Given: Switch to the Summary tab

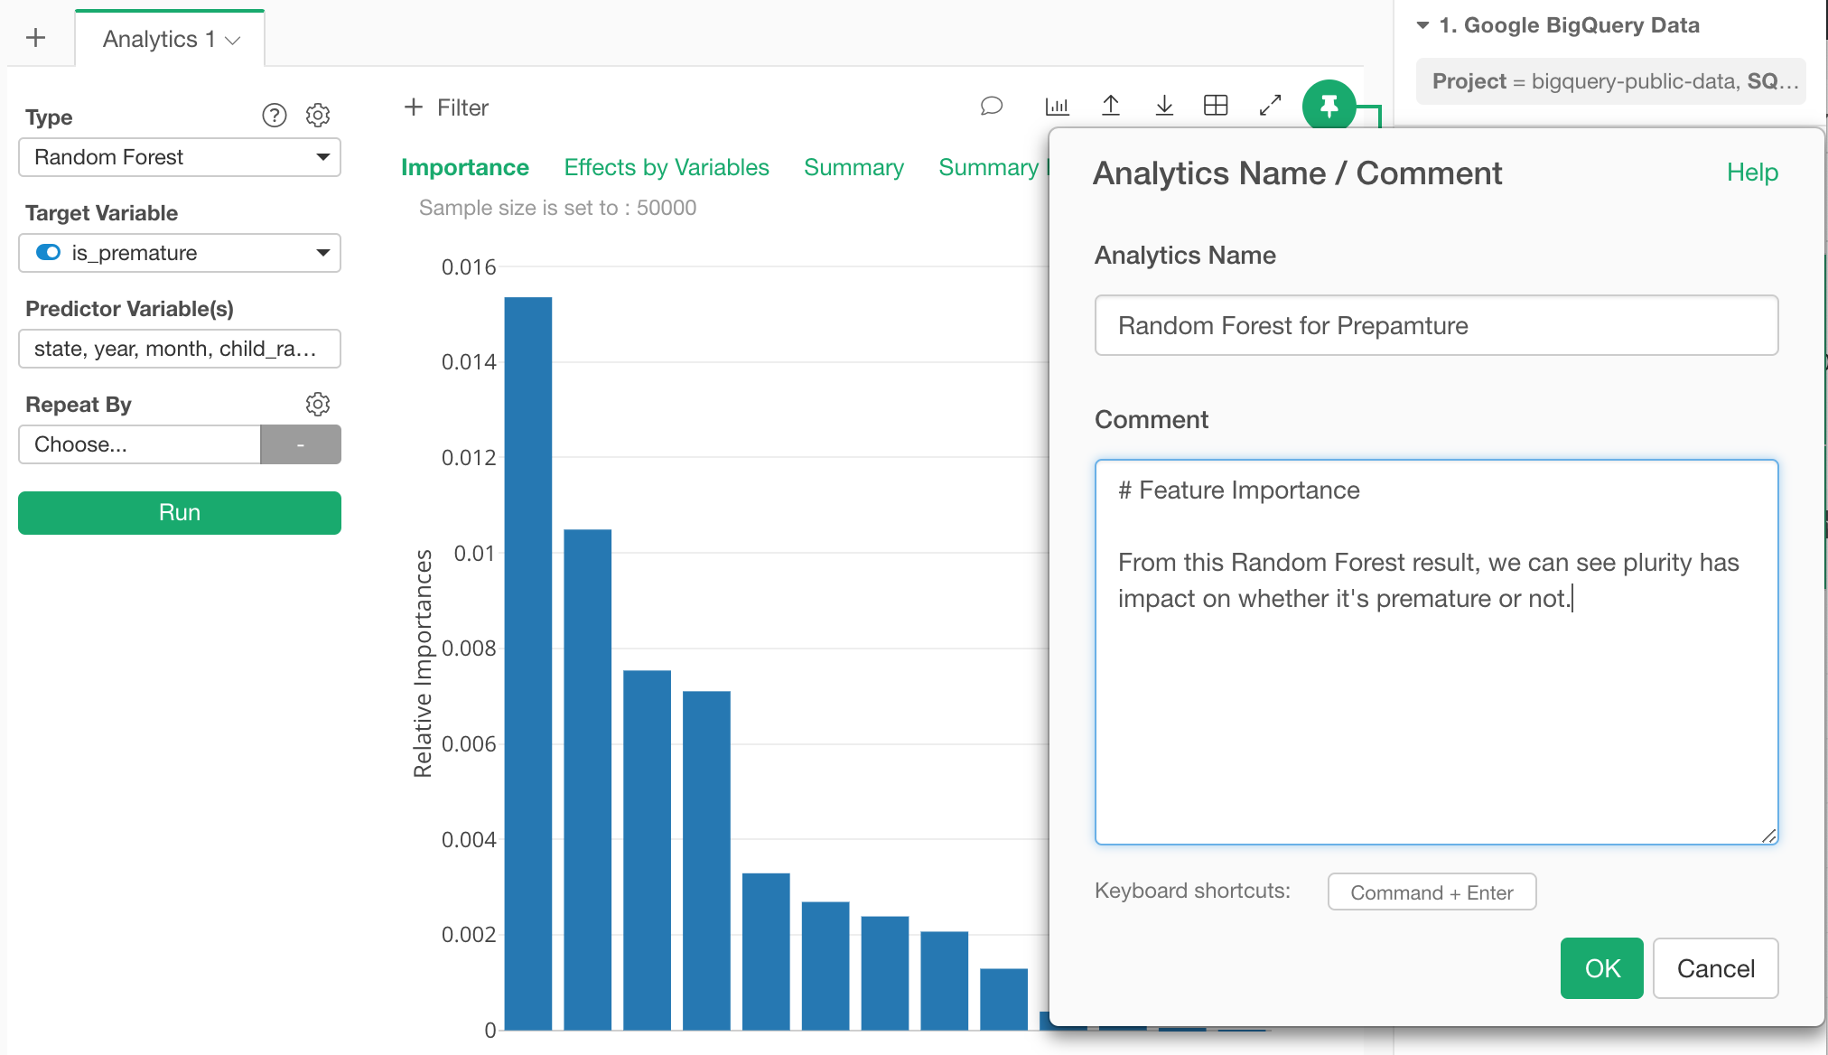Looking at the screenshot, I should point(853,167).
